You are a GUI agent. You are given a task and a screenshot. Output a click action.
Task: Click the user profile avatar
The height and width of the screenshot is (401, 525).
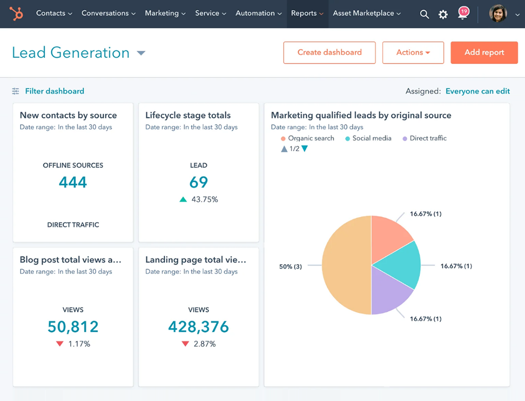click(498, 13)
